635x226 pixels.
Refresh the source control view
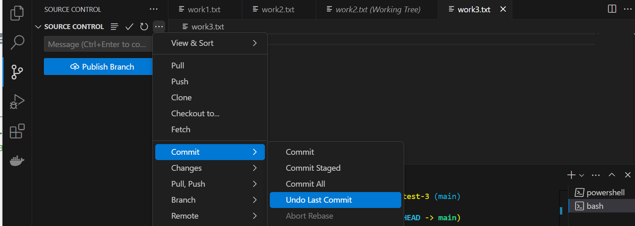coord(144,27)
